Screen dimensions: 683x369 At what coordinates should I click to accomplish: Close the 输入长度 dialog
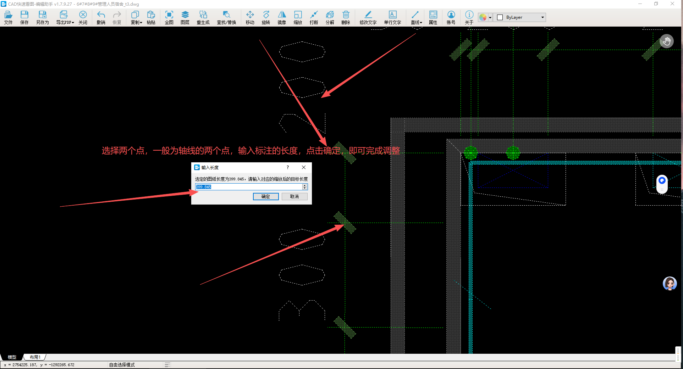[x=304, y=167]
